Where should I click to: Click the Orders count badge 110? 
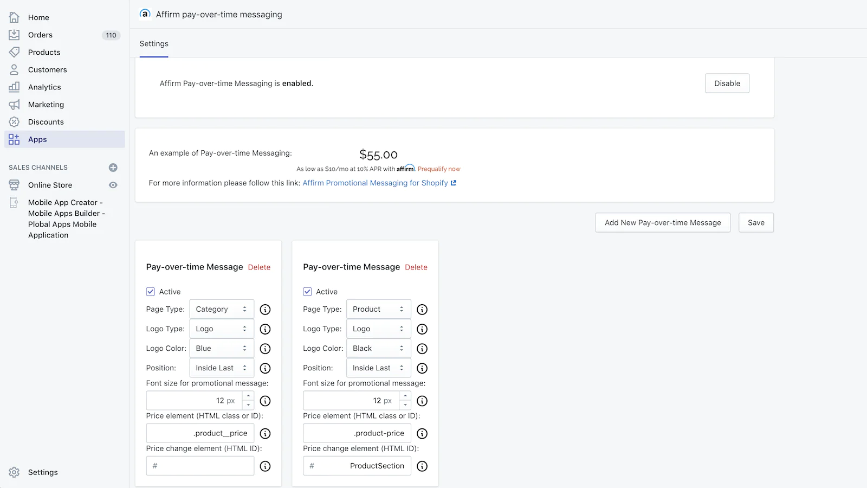pos(111,35)
